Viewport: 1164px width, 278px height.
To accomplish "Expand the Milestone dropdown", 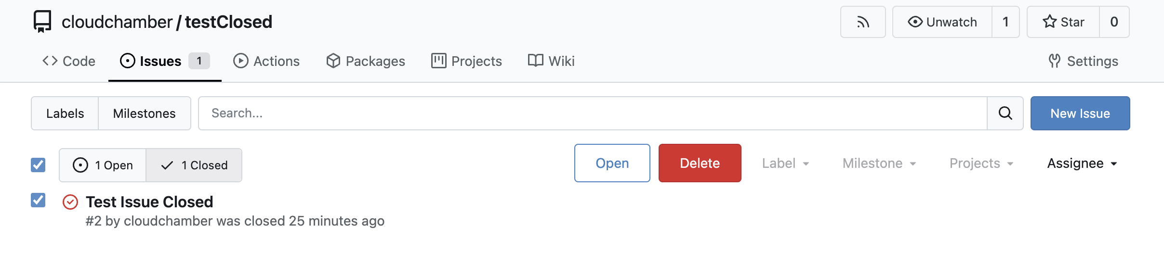I will point(879,164).
